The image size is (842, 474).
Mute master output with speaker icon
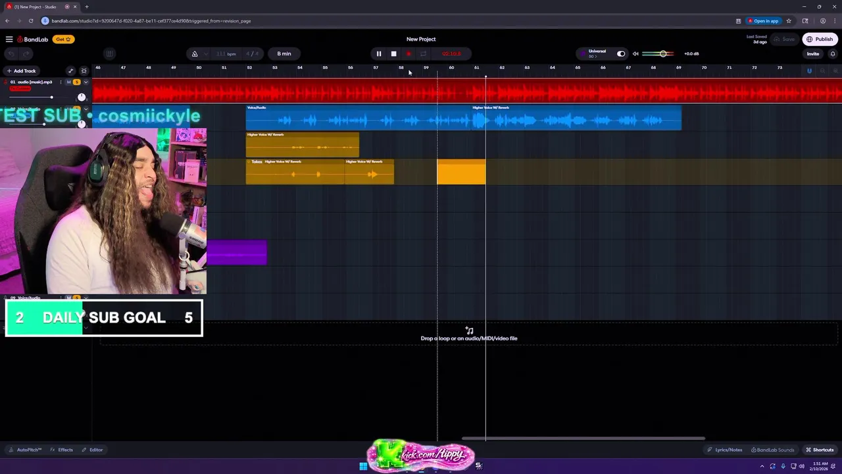[x=635, y=54]
